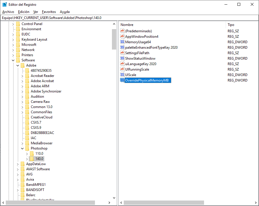Click the OverridePhysicalMemoryMB DWORD icon
The width and height of the screenshot is (259, 206).
point(122,80)
